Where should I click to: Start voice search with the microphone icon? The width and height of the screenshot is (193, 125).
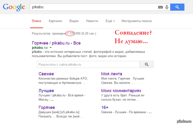(x=167, y=7)
